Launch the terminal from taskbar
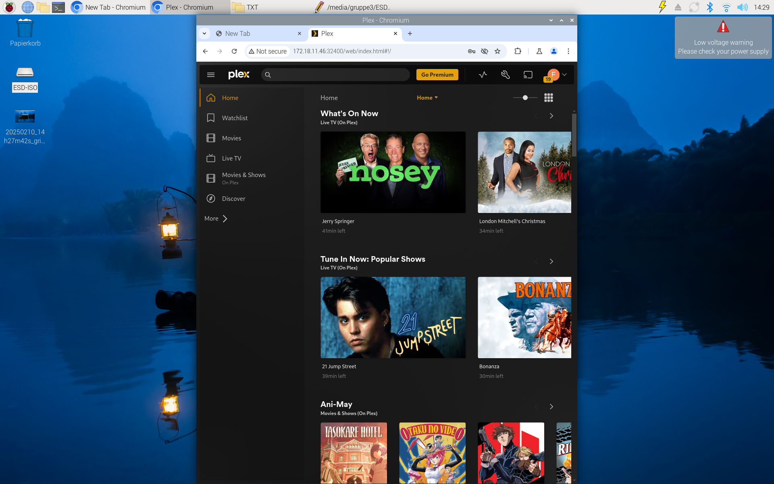The height and width of the screenshot is (484, 774). [x=58, y=7]
